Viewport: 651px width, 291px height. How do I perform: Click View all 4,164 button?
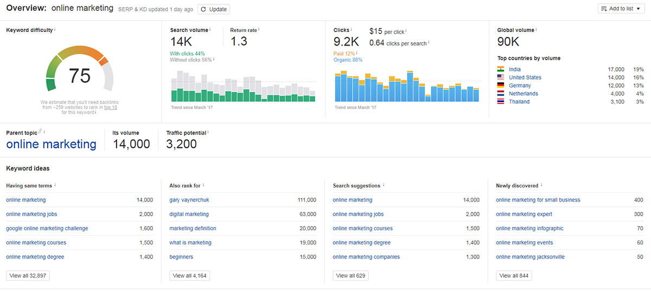coord(189,276)
